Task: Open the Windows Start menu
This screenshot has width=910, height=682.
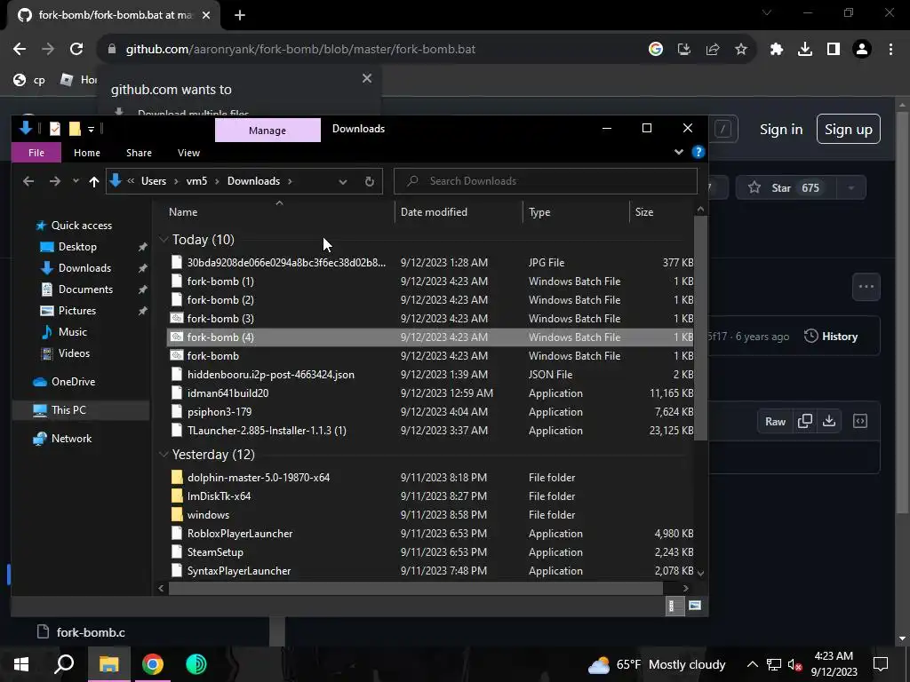Action: coord(21,664)
